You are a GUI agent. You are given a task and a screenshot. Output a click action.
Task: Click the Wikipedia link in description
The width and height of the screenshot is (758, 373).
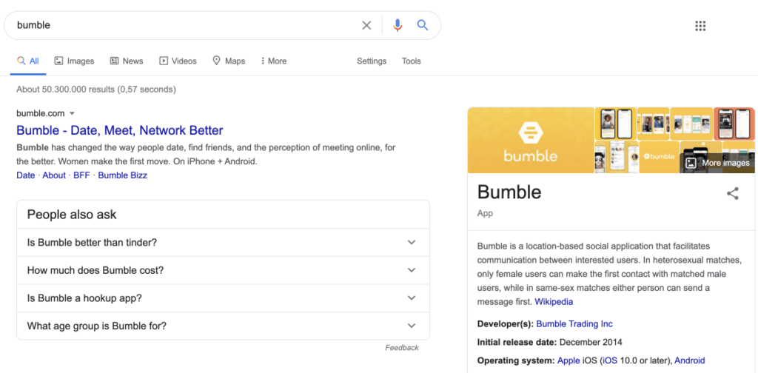click(x=554, y=302)
